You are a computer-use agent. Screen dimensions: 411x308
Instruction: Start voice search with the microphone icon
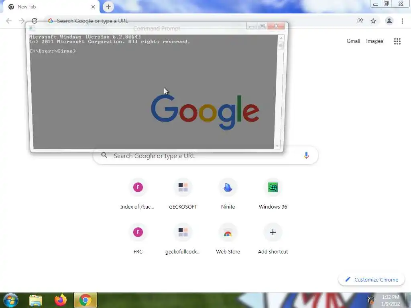tap(306, 156)
